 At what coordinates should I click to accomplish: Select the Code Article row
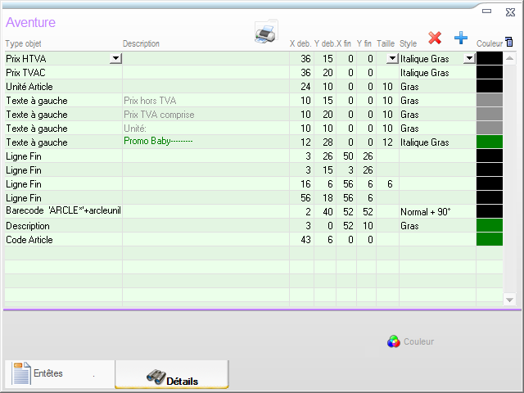coord(62,240)
